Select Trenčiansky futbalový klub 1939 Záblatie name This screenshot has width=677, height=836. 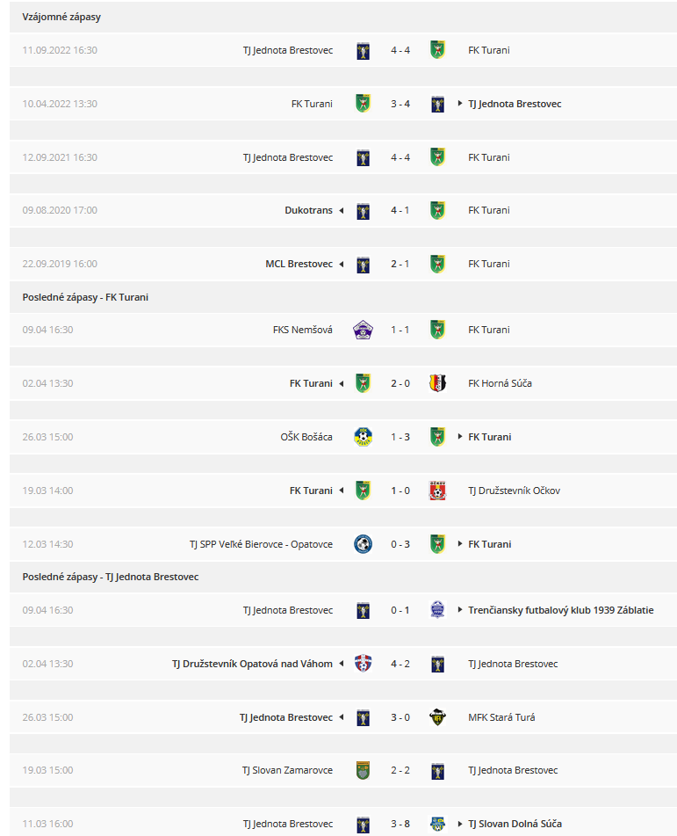tap(561, 610)
